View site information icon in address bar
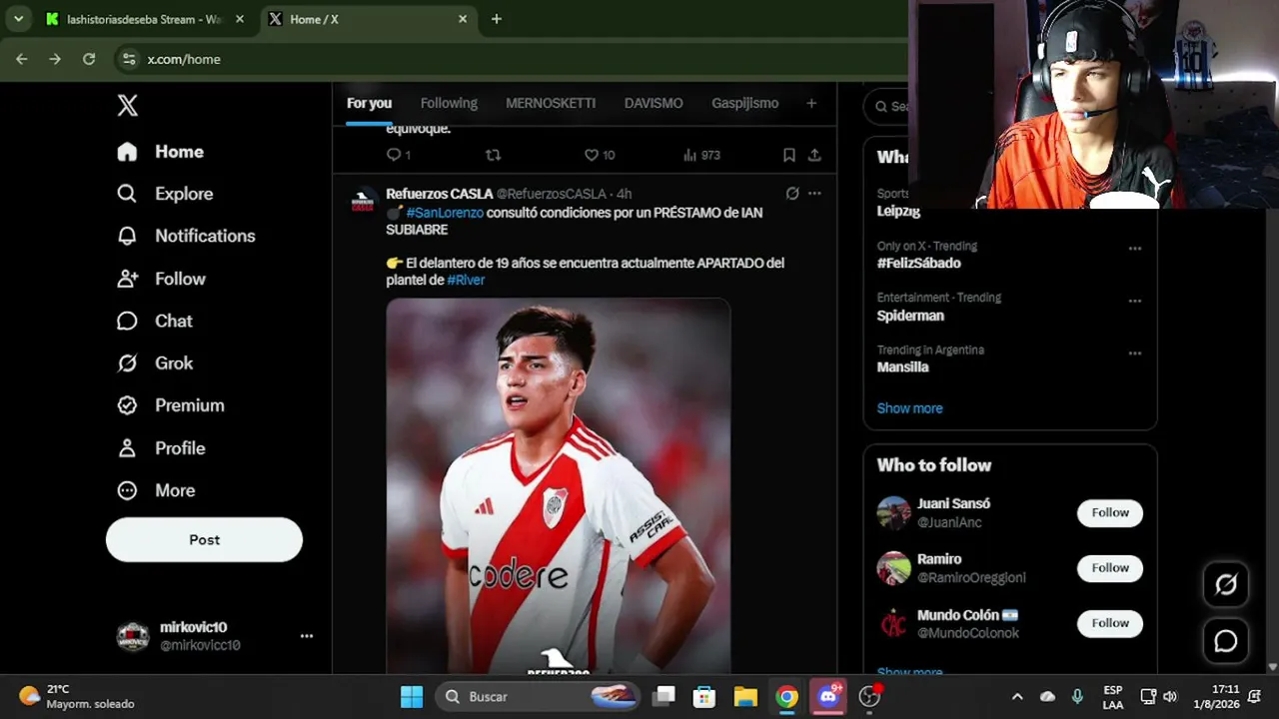1279x719 pixels. tap(129, 59)
